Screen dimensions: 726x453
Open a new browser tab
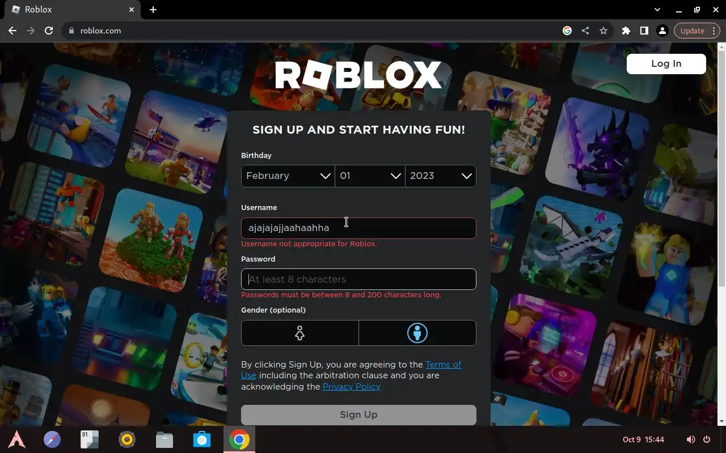pyautogui.click(x=153, y=10)
